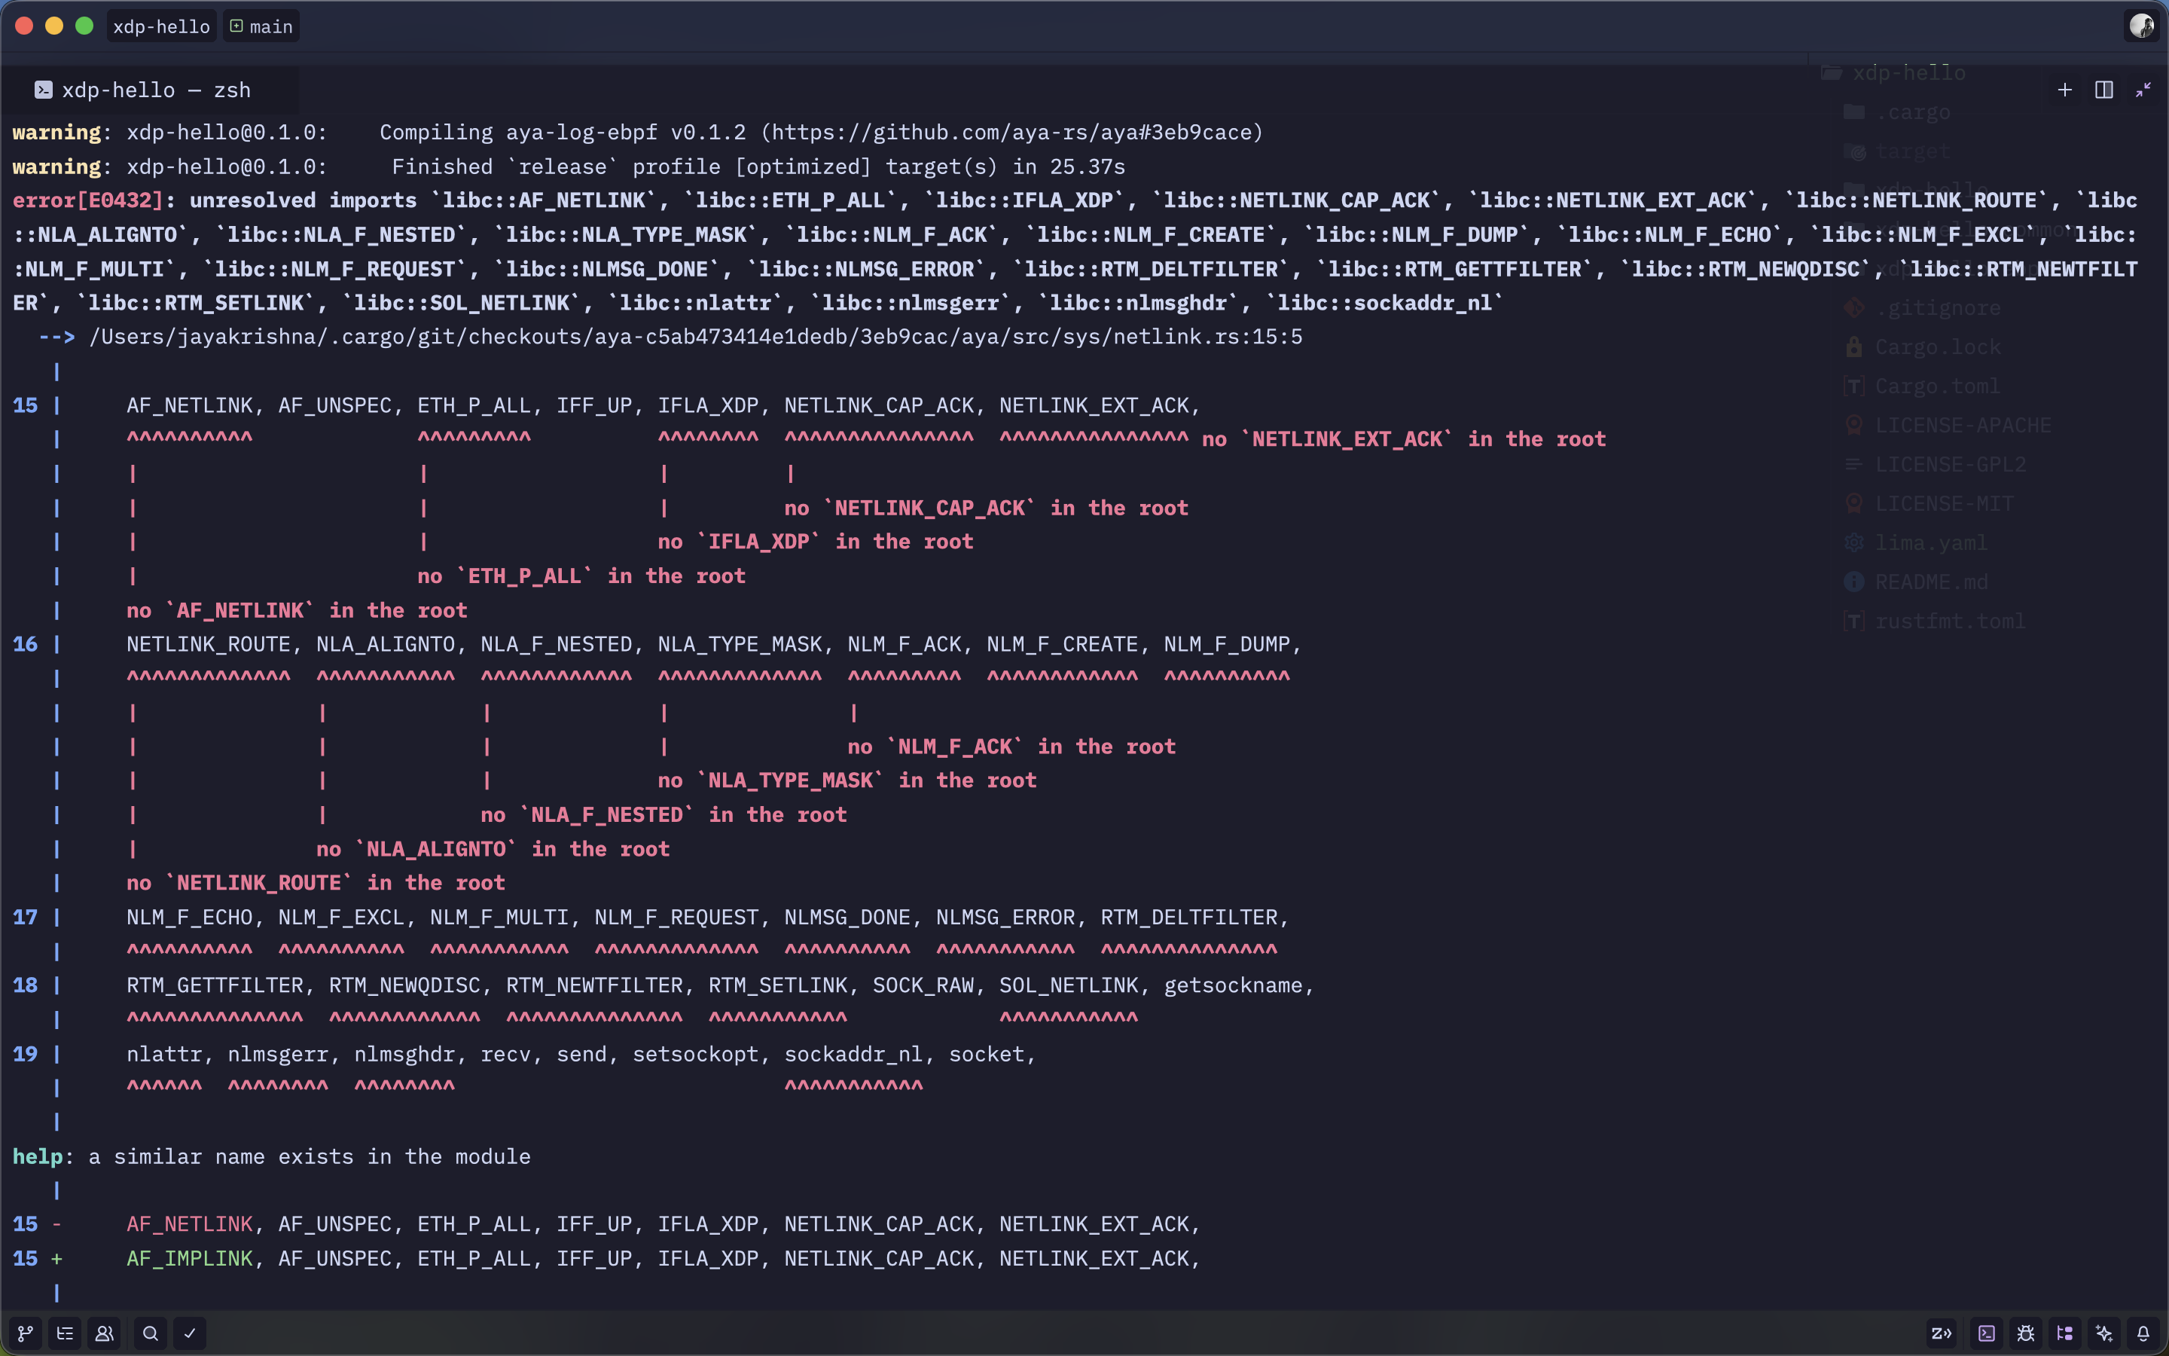Open project search with the magnifier icon
Image resolution: width=2169 pixels, height=1356 pixels.
[x=151, y=1333]
